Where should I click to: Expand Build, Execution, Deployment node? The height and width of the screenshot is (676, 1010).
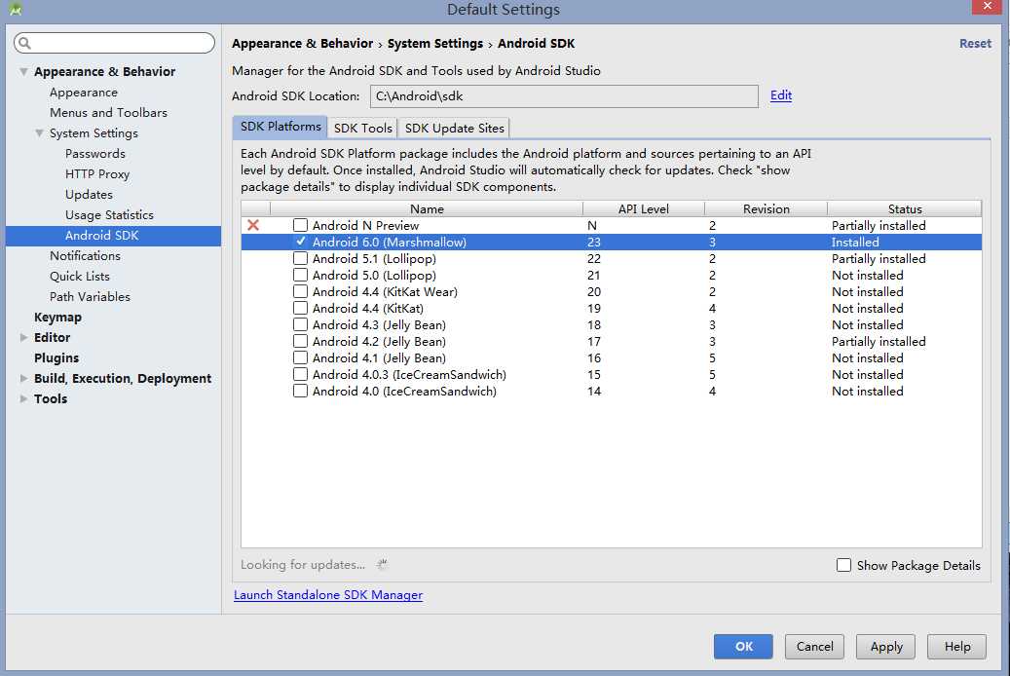pyautogui.click(x=23, y=378)
